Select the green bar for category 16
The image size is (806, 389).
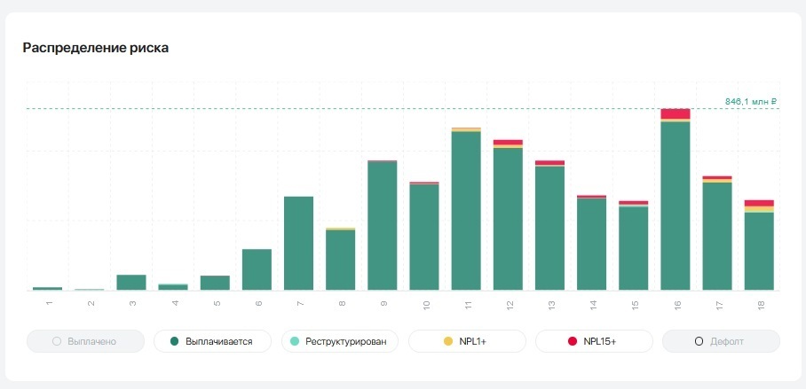pyautogui.click(x=676, y=206)
